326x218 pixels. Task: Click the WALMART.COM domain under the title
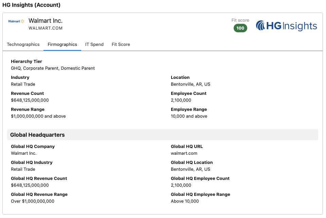pyautogui.click(x=46, y=28)
